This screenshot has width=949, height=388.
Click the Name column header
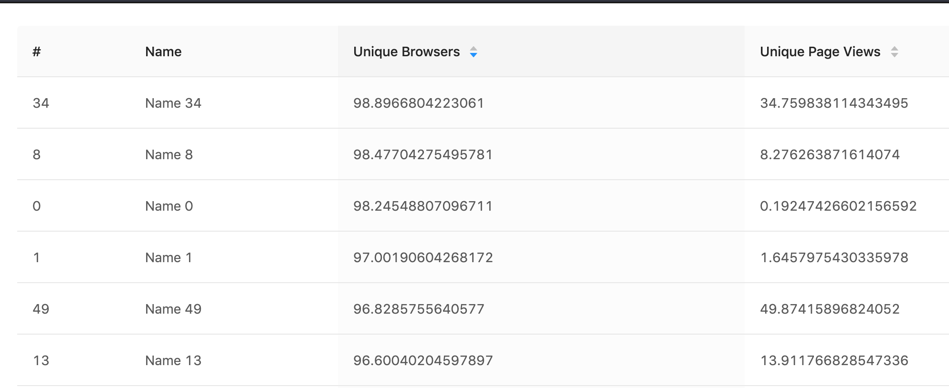(163, 51)
